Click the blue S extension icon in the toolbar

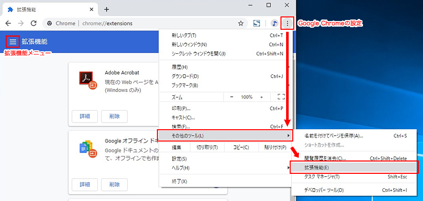[x=256, y=24]
